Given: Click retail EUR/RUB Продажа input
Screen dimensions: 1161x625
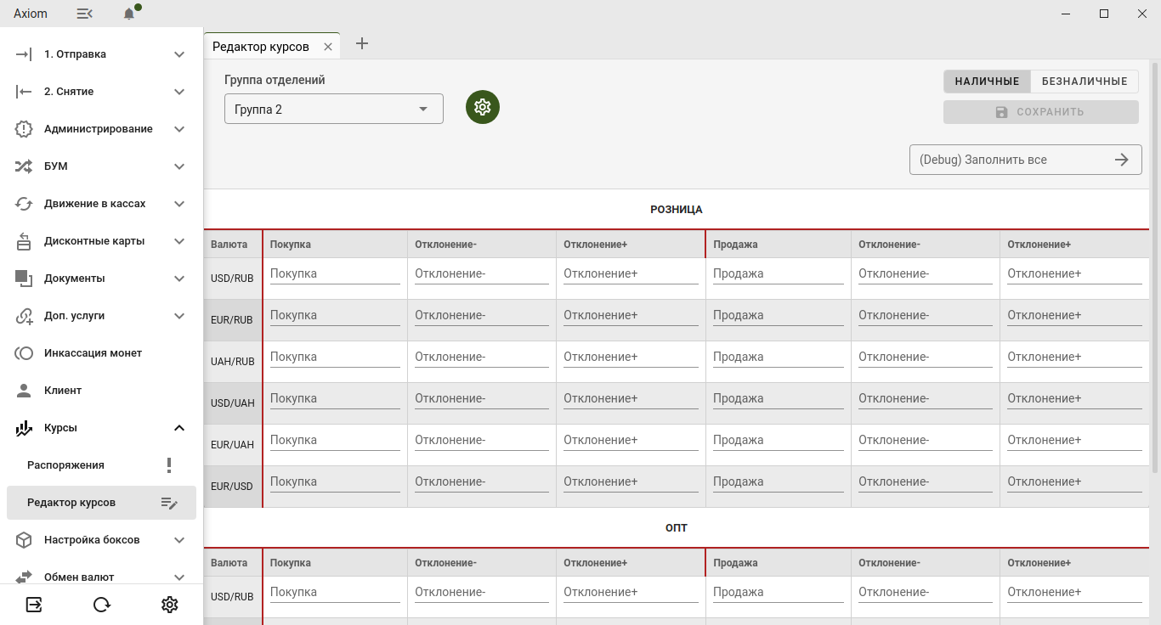Looking at the screenshot, I should point(779,316).
